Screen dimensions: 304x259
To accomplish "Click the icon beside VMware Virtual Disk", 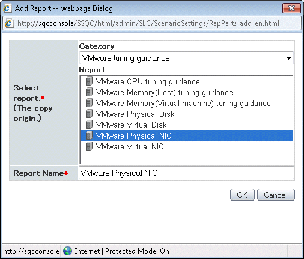I will tap(89, 125).
